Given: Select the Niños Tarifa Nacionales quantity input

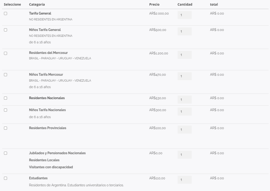Looking at the screenshot, I should tap(185, 111).
